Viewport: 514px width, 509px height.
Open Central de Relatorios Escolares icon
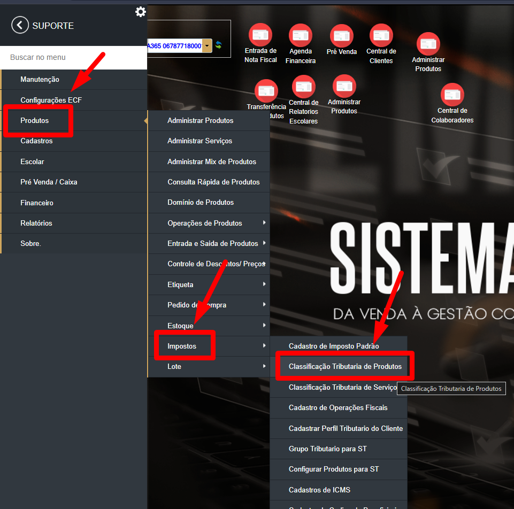click(303, 87)
